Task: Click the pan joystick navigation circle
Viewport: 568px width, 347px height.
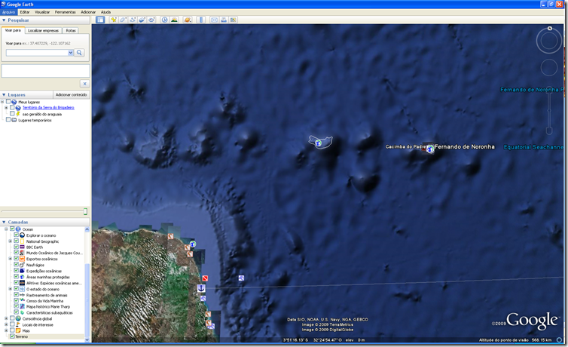Action: pos(549,67)
